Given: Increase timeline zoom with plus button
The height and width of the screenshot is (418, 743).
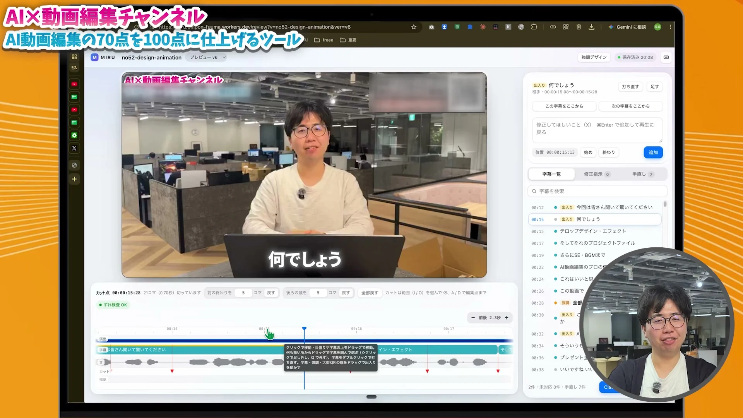Looking at the screenshot, I should [506, 318].
